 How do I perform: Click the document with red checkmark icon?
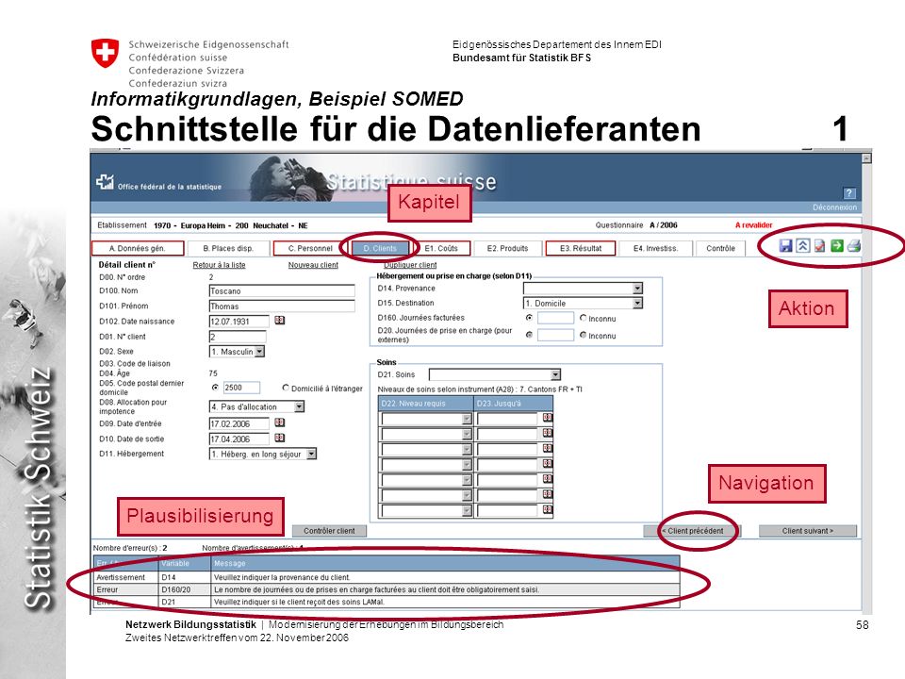coord(819,246)
